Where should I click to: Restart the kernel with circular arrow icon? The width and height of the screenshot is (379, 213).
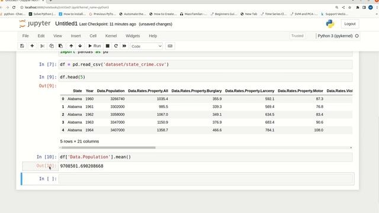[116, 46]
